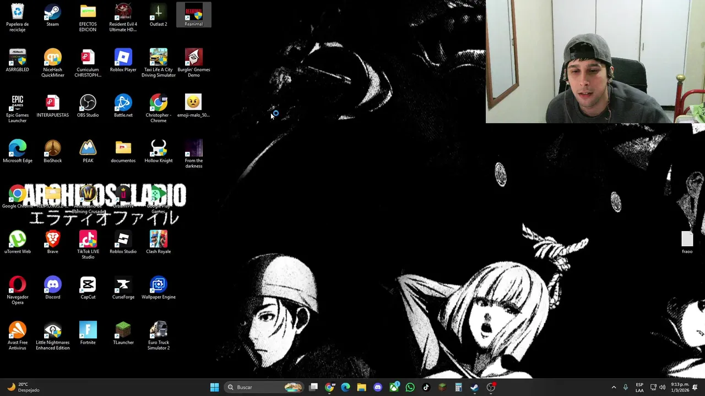This screenshot has height=396, width=705.
Task: Select Christopher - Chrome profile shortcut
Action: [158, 109]
